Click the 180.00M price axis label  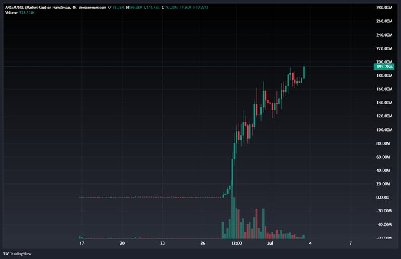click(x=384, y=76)
